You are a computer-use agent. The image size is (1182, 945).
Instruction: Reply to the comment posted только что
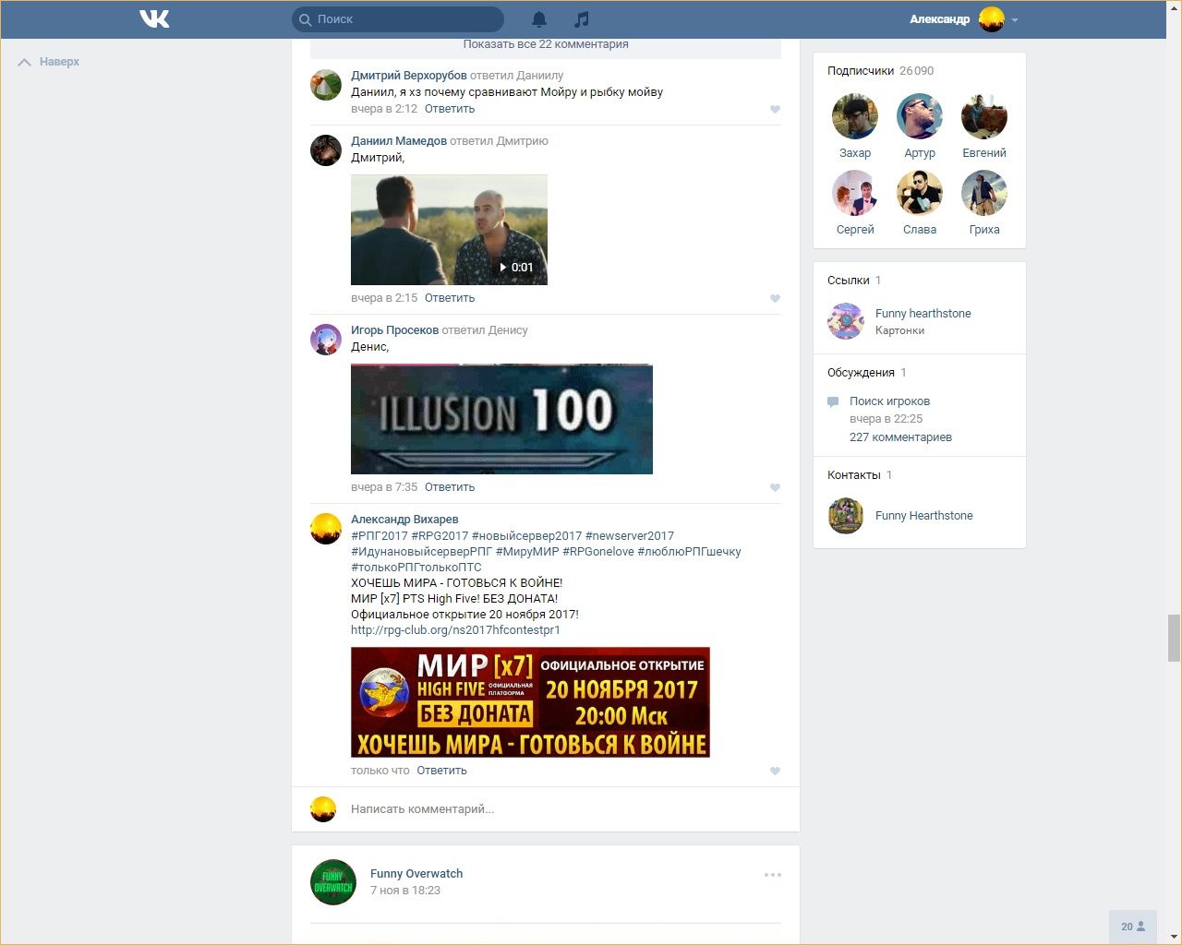click(441, 771)
